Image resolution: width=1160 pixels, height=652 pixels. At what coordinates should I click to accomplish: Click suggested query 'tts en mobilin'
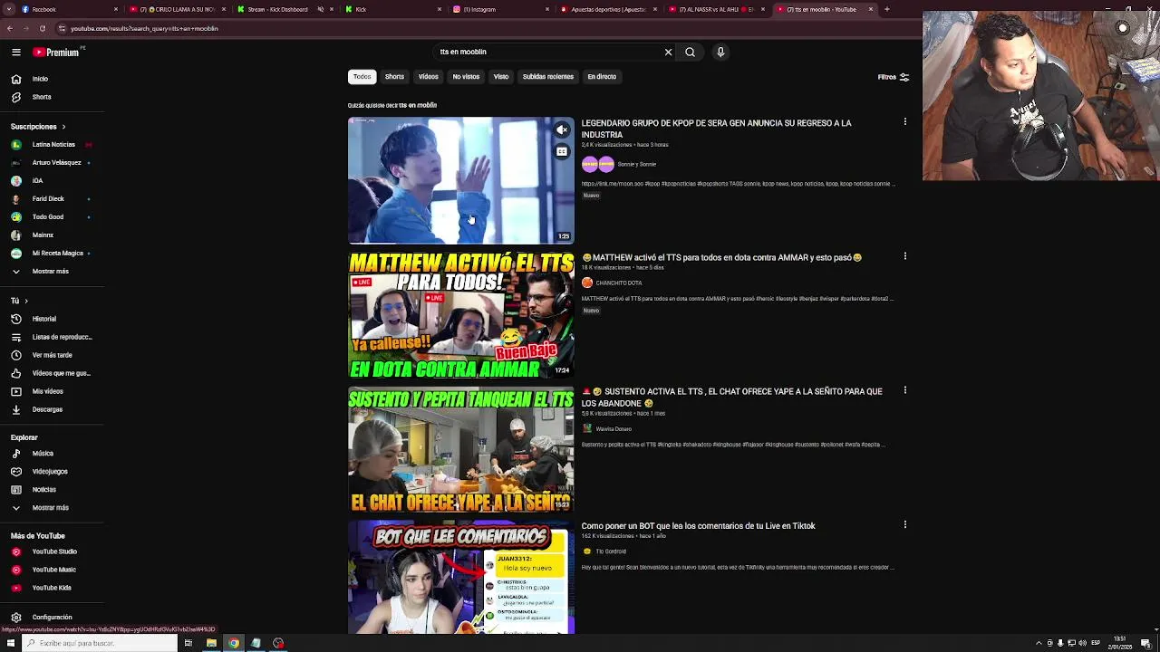[418, 105]
